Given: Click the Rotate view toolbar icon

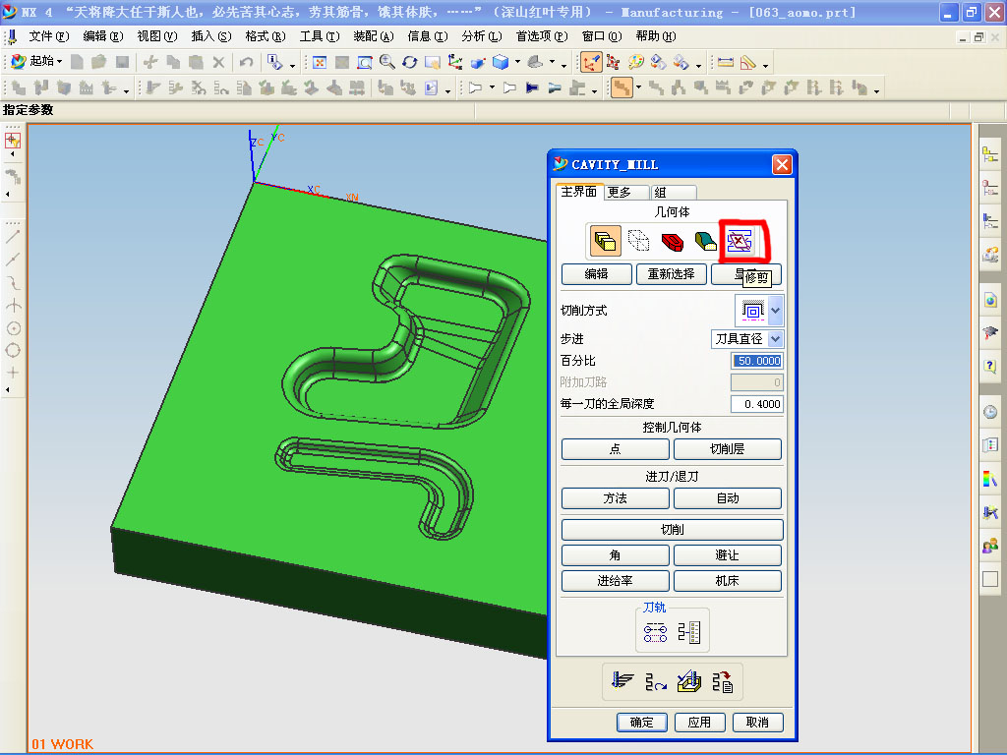Looking at the screenshot, I should tap(410, 62).
